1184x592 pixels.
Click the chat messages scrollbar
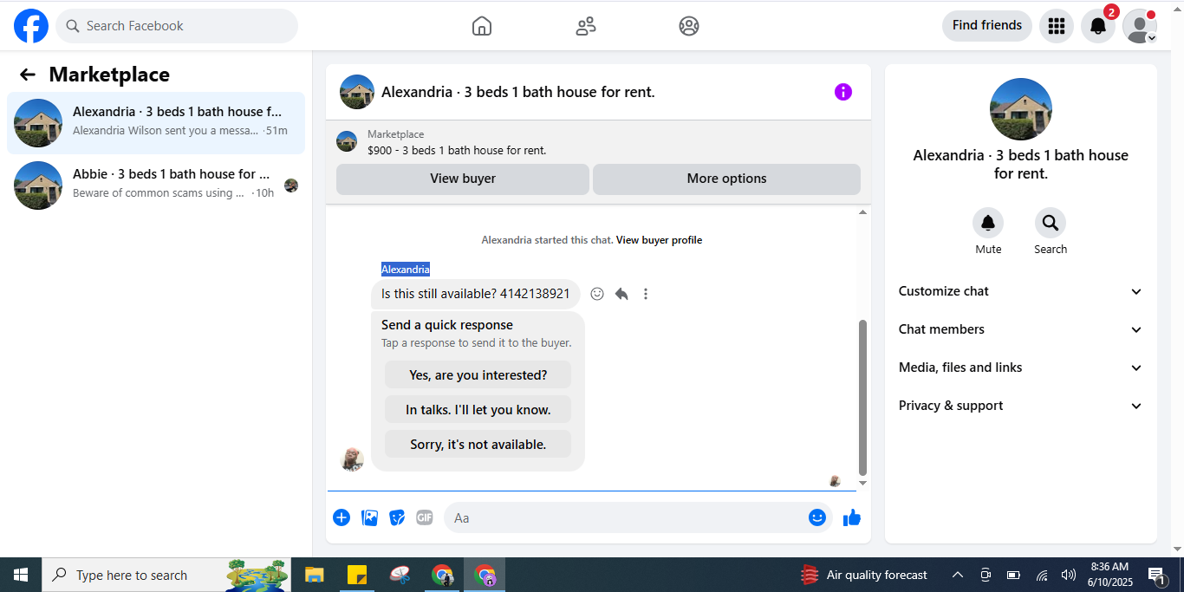click(x=862, y=397)
